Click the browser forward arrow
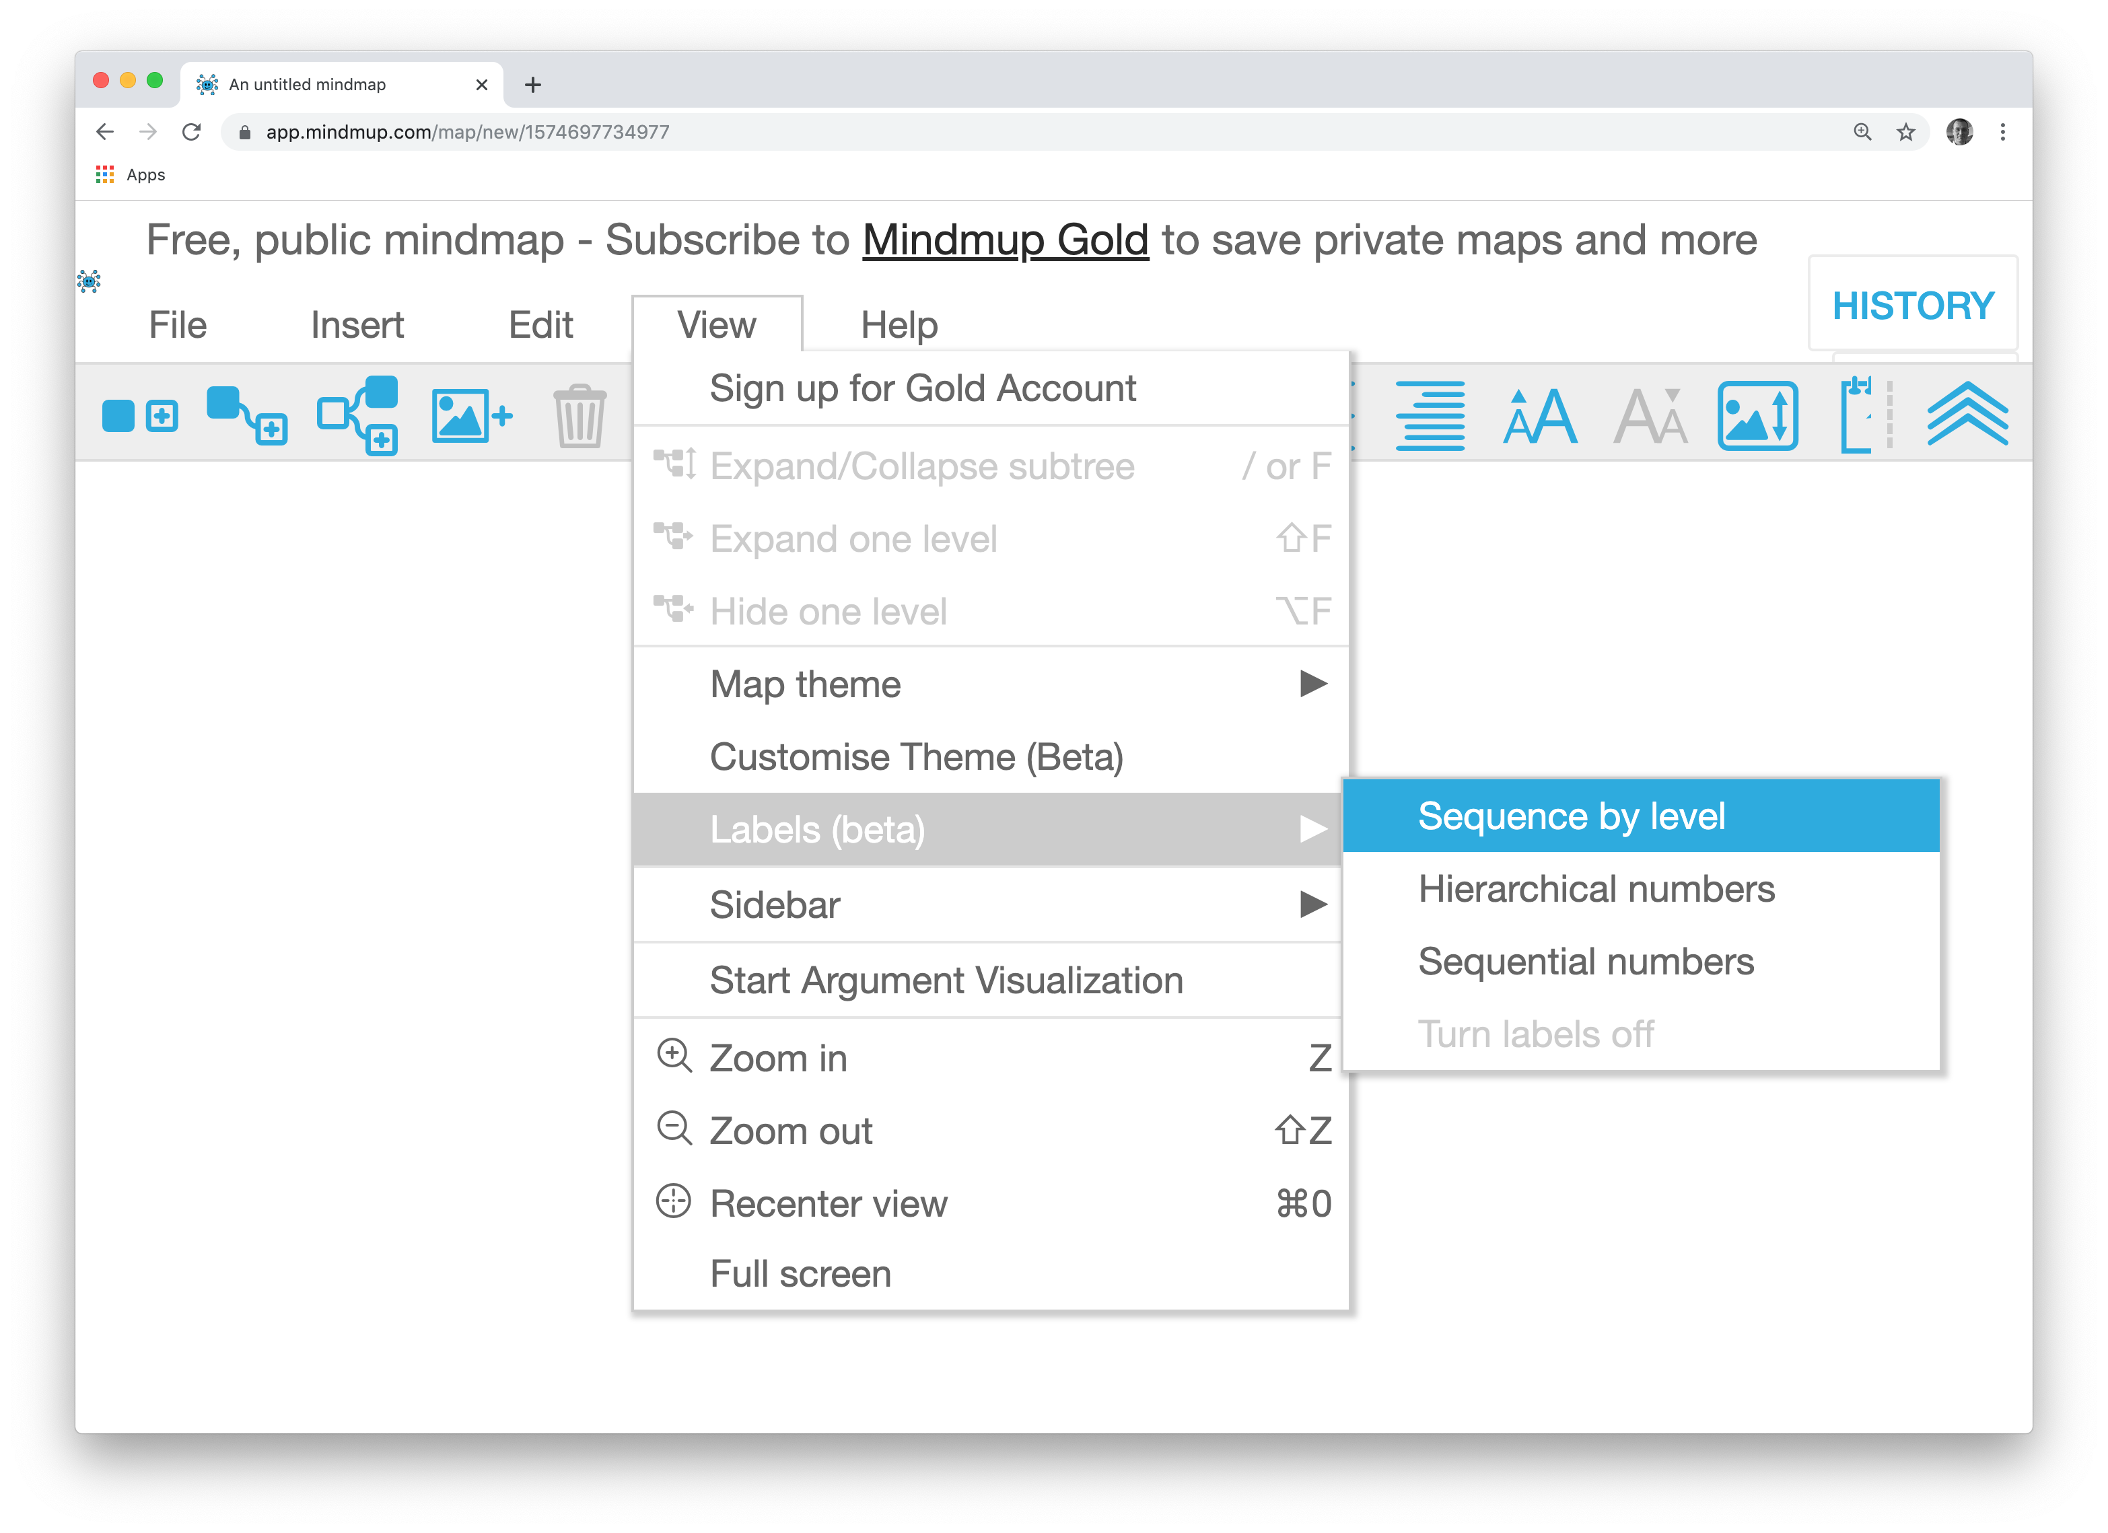This screenshot has height=1533, width=2108. click(x=148, y=132)
